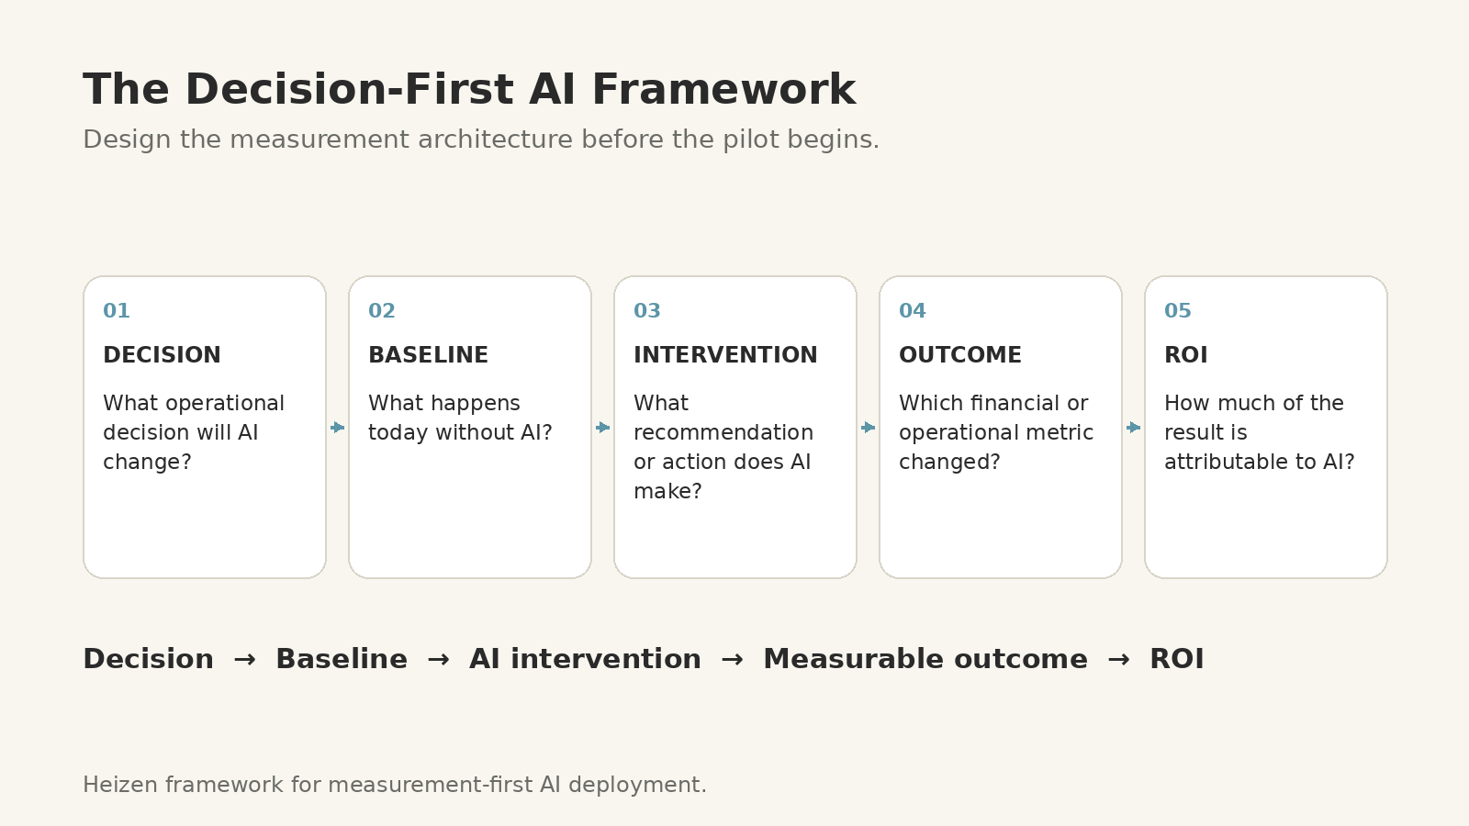Click the BASELINE card heading
Image resolution: width=1469 pixels, height=826 pixels.
[x=428, y=355]
